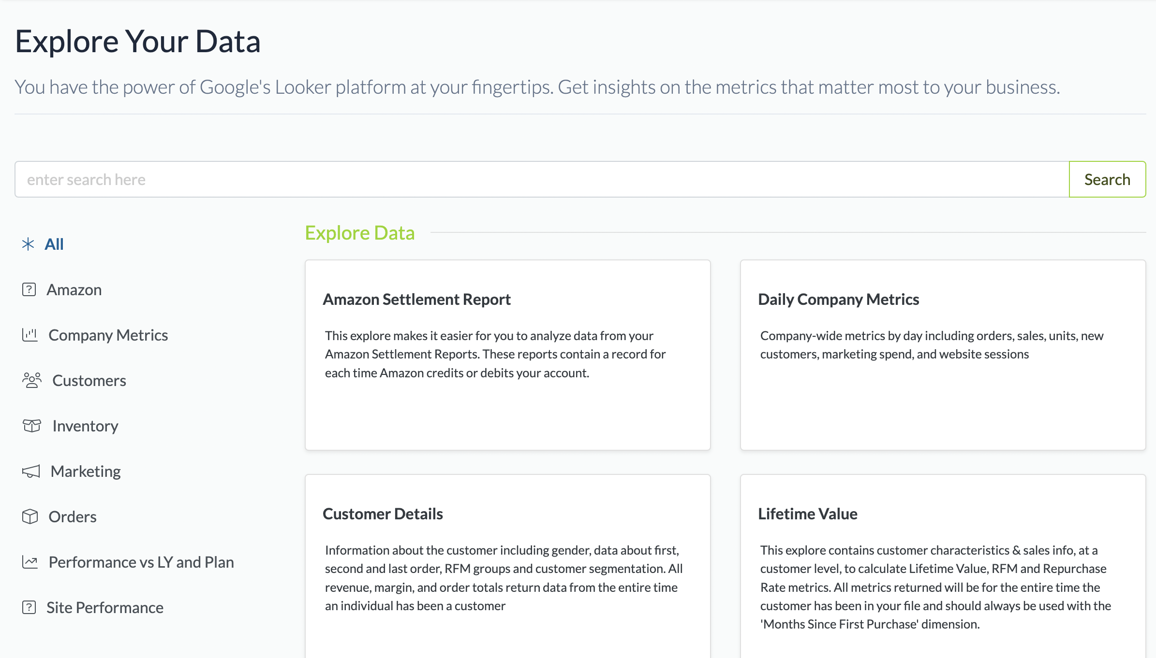Click the asterisk icon beside All

pos(28,244)
